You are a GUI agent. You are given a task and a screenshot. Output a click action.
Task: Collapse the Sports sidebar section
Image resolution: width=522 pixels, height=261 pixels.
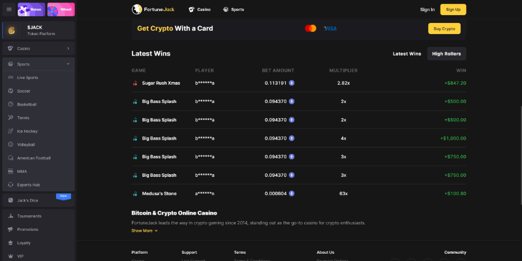[x=38, y=64]
